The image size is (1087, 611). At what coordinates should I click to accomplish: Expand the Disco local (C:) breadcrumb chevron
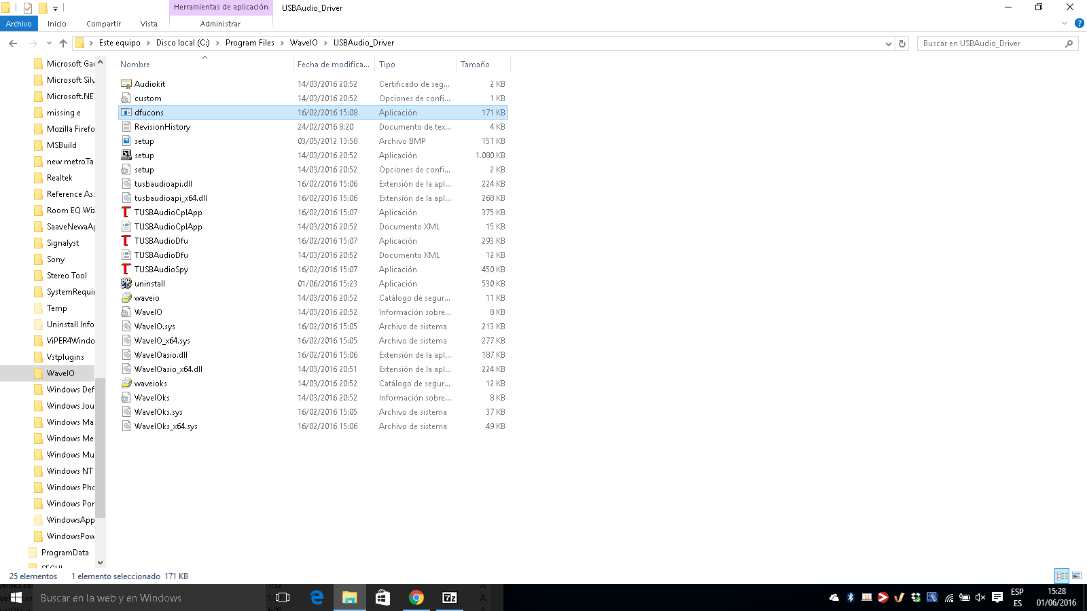(x=217, y=43)
